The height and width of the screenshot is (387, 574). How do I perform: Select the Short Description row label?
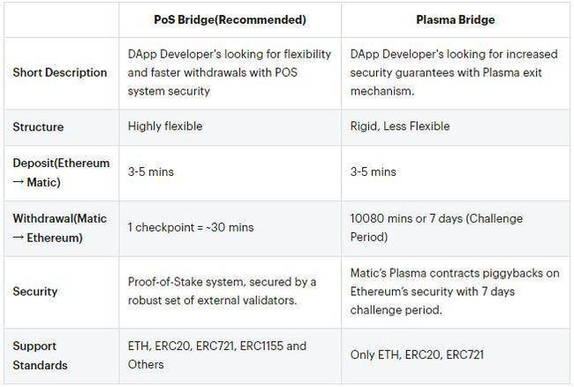click(x=60, y=72)
